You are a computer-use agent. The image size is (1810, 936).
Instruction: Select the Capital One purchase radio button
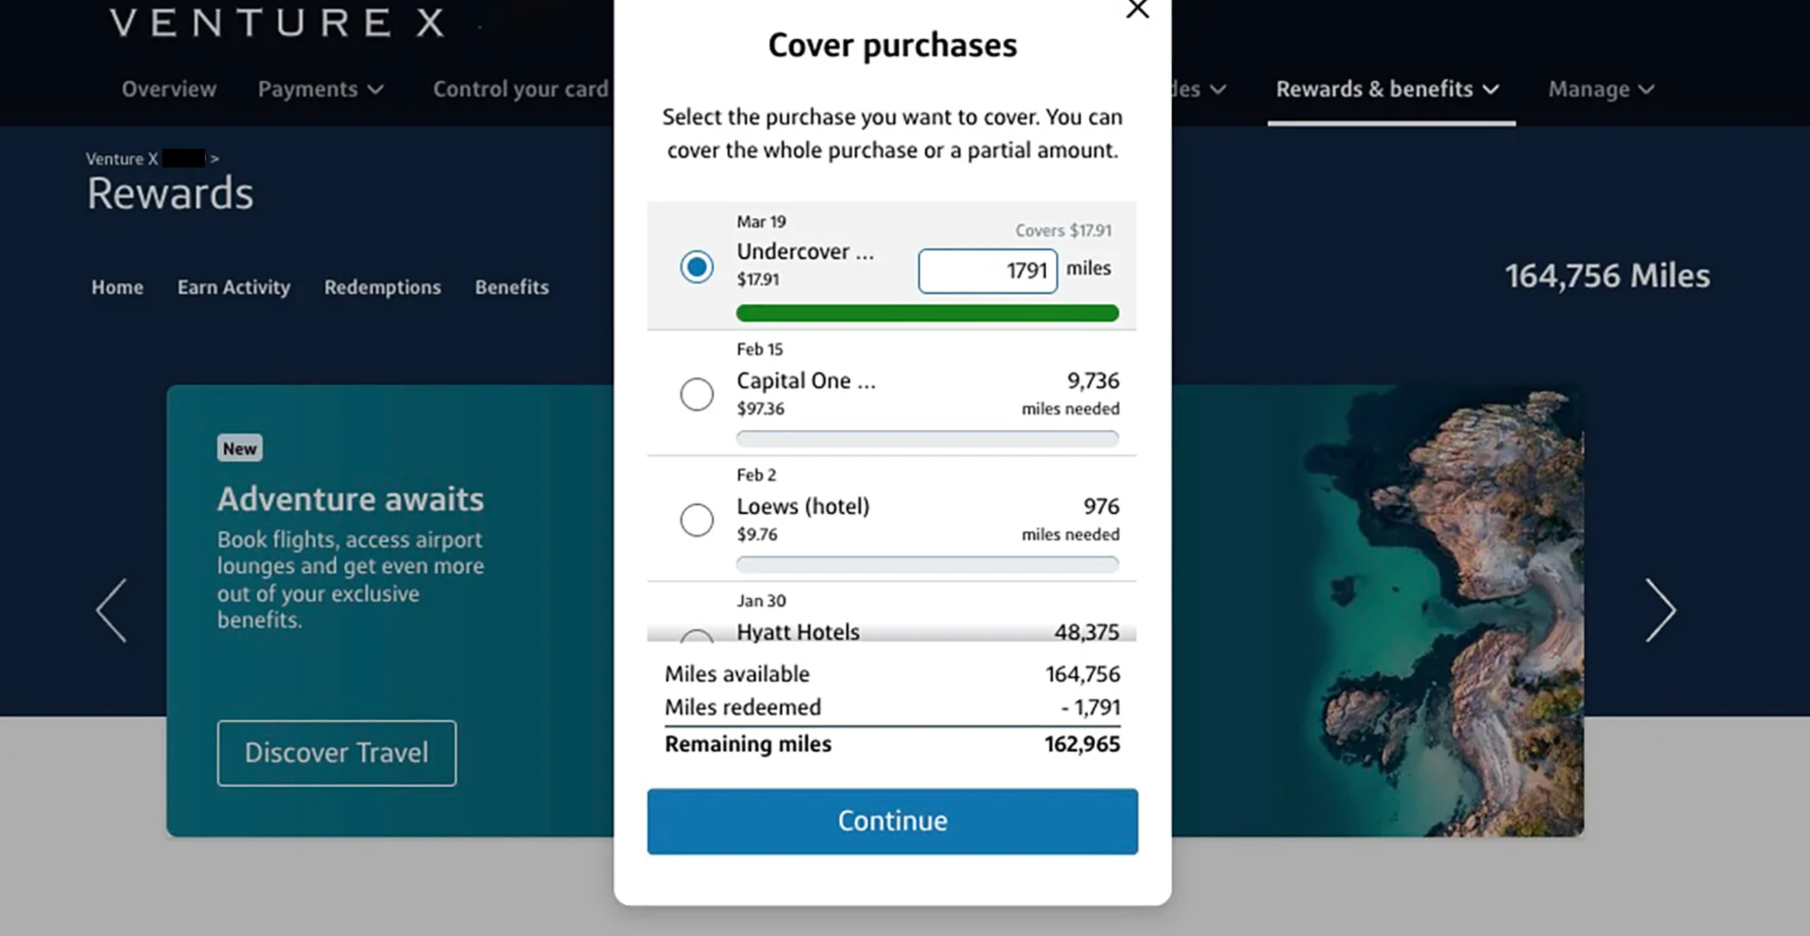(x=696, y=394)
